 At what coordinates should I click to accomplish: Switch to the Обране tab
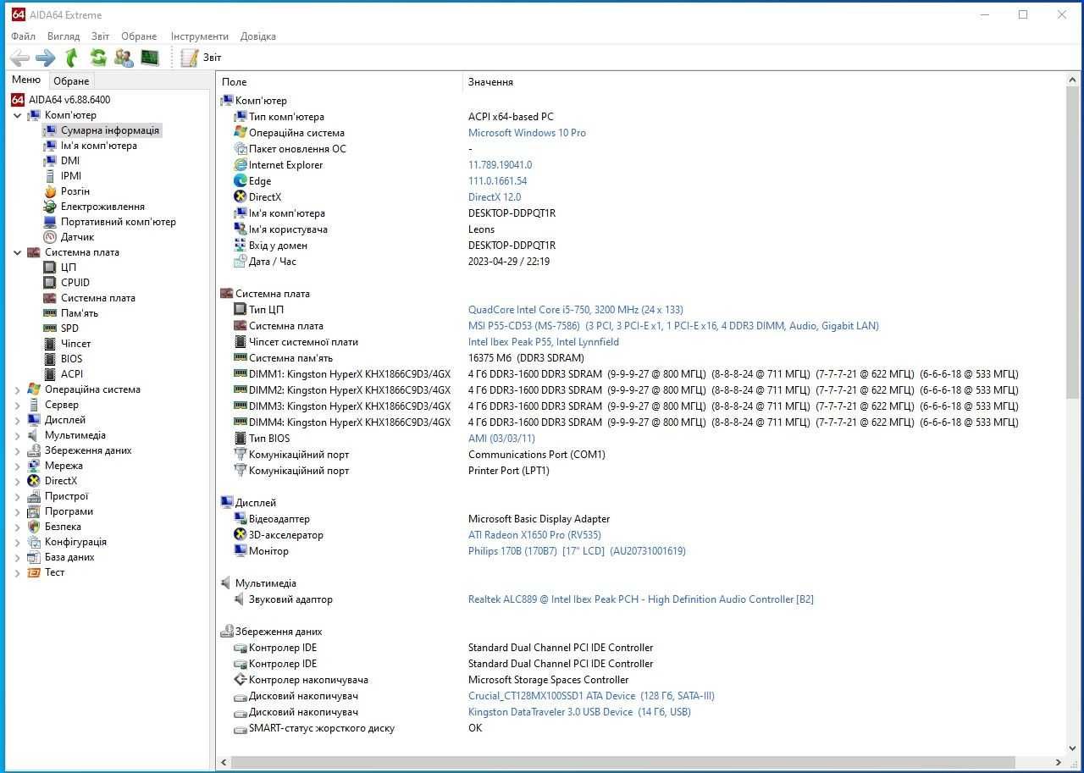(71, 81)
